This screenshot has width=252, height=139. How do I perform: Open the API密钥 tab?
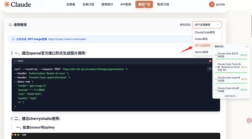click(126, 4)
